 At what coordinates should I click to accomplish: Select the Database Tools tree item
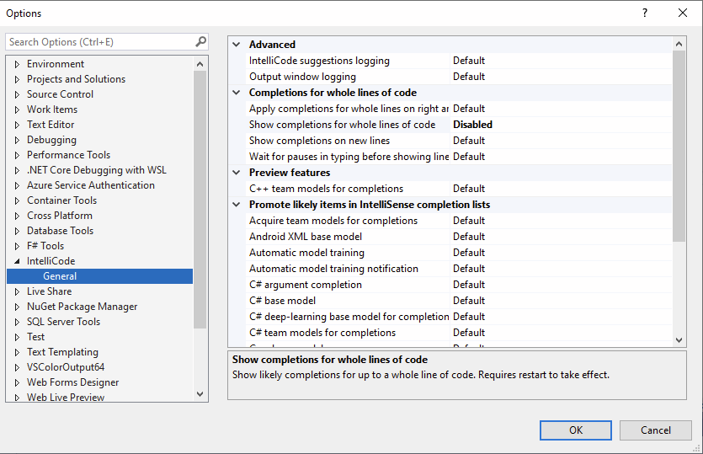pyautogui.click(x=60, y=231)
